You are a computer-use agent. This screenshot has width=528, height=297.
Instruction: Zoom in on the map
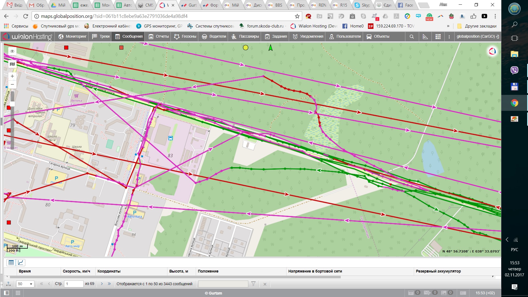[x=12, y=76]
